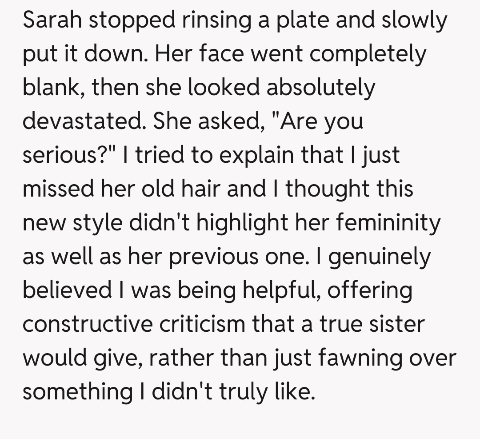Screen dimensions: 480x439
Task: Click the word "serious?" in the quote
Action: tap(66, 156)
